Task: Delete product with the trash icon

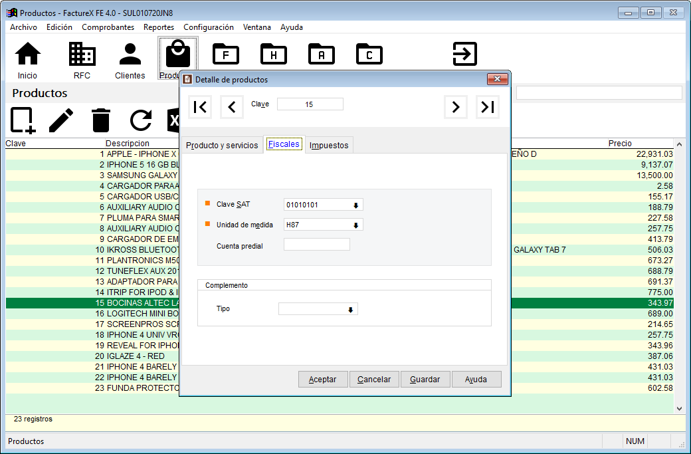Action: click(x=101, y=120)
